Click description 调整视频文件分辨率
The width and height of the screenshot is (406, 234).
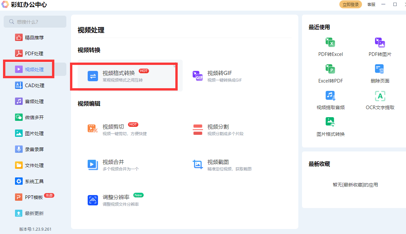121,204
